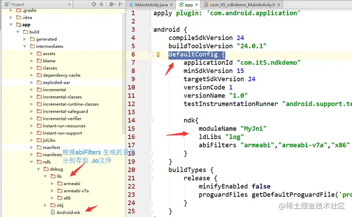Collapse the intermediates folder arrow
The height and width of the screenshot is (217, 352).
(x=25, y=46)
